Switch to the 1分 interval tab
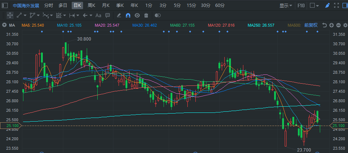This screenshot has height=153, width=348. click(149, 5)
